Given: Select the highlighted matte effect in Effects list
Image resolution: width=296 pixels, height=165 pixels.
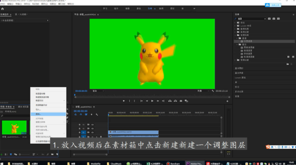Looking at the screenshot, I should click(x=264, y=41).
